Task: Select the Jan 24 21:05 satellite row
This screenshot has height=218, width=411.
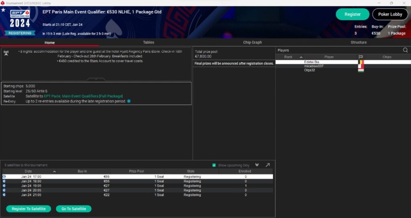Action: point(138,195)
